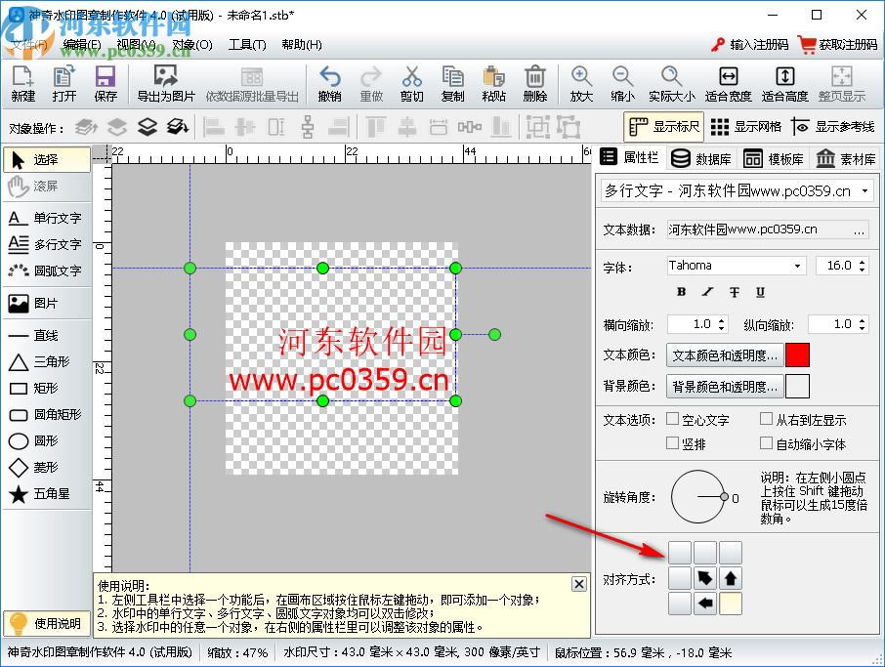
Task: Check the 竖排 vertical text option
Action: click(x=672, y=443)
